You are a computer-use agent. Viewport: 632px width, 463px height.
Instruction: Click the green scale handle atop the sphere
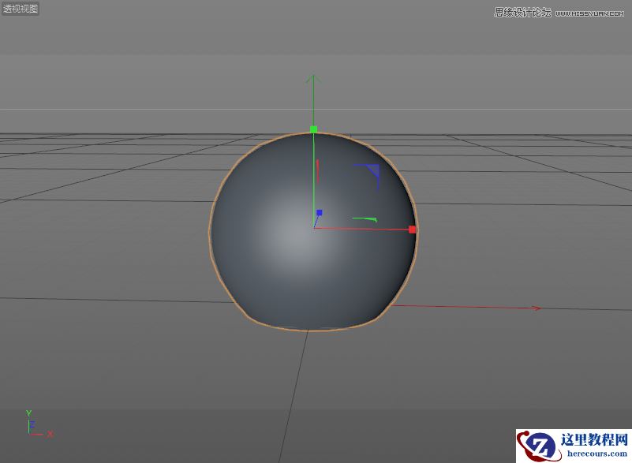[x=313, y=129]
